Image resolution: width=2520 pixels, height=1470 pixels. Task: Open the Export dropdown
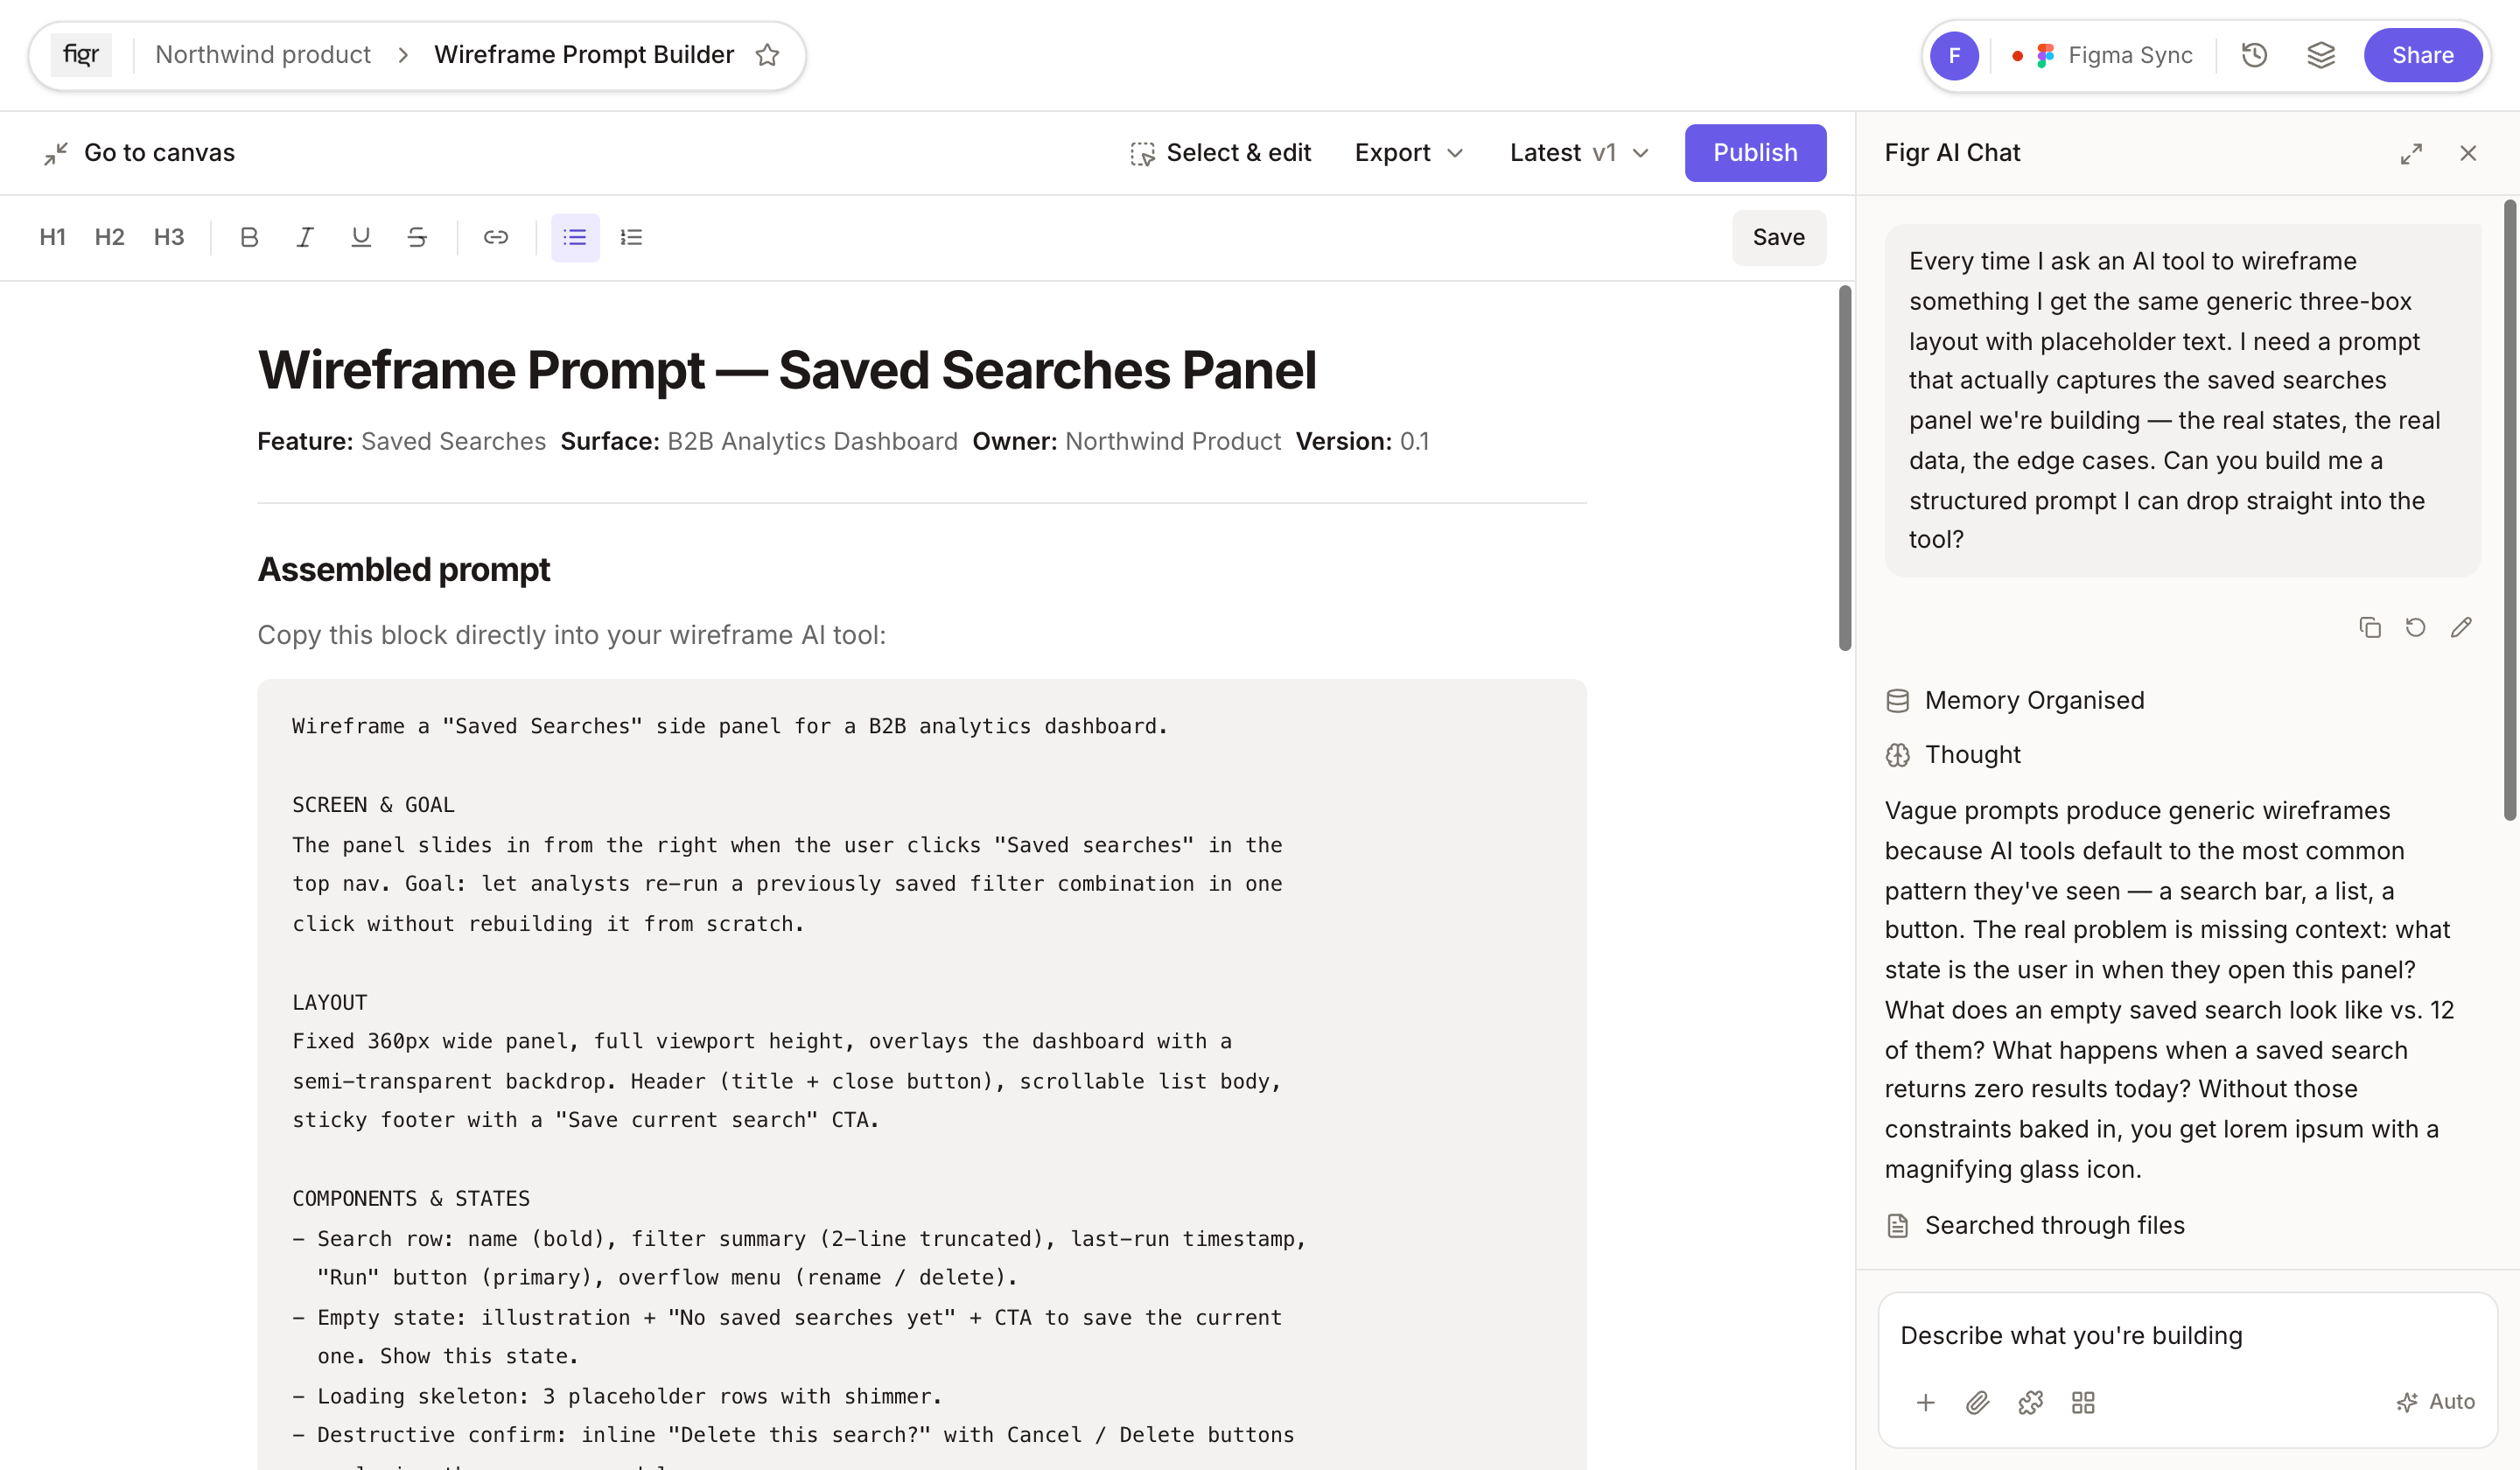point(1409,153)
